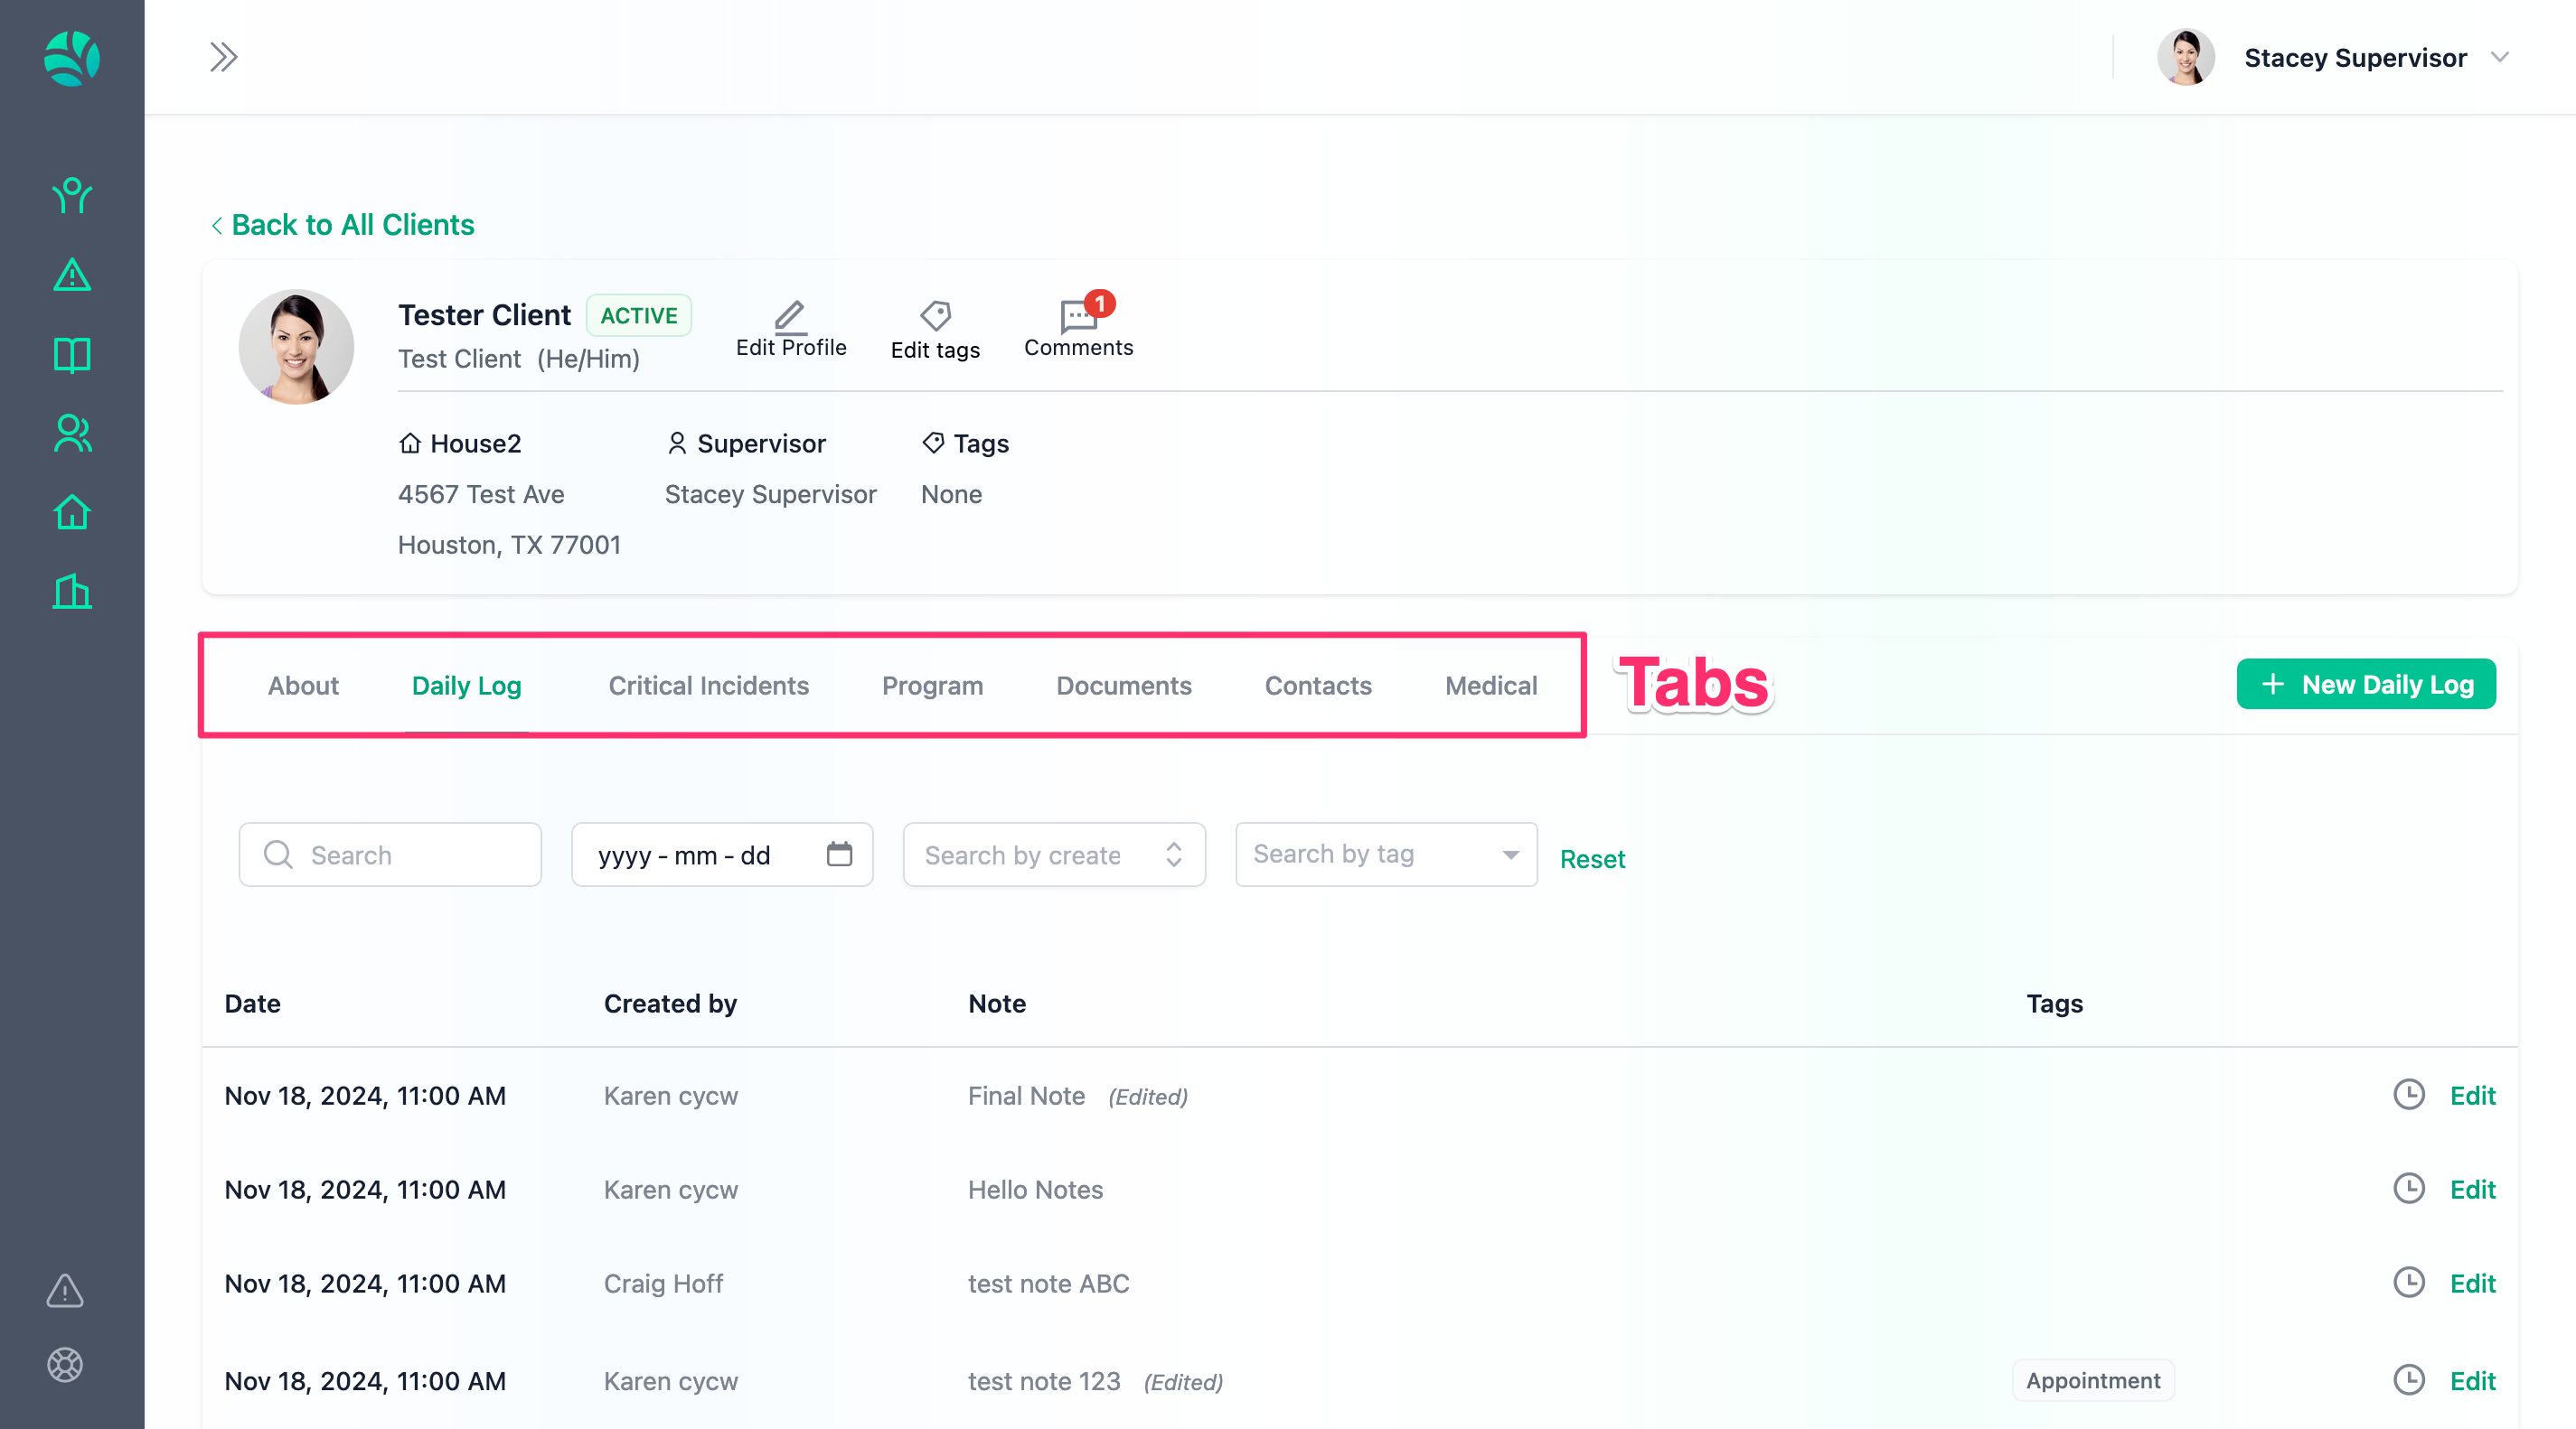This screenshot has width=2576, height=1429.
Task: Click the Reset filters link
Action: [x=1592, y=859]
